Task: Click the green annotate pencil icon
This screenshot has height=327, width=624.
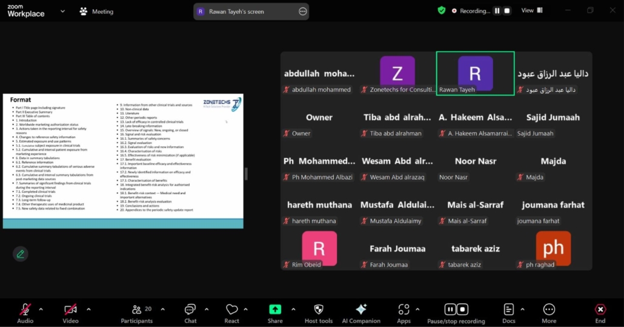Action: pyautogui.click(x=21, y=254)
